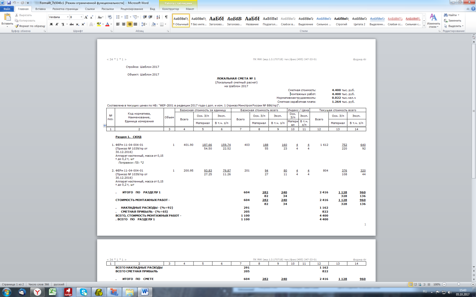
Task: Clear formatting with the eraser icon
Action: (110, 17)
